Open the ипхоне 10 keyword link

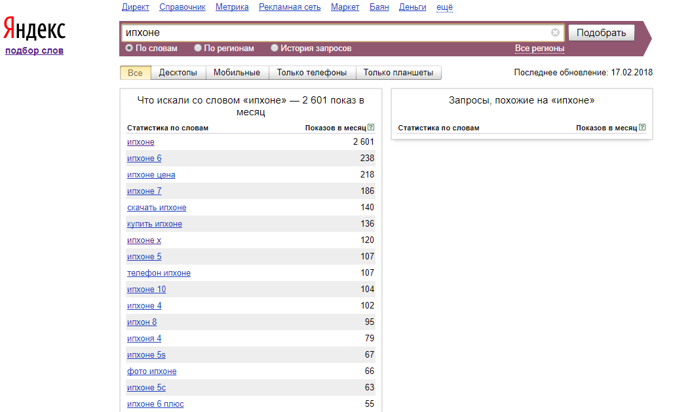tap(146, 290)
